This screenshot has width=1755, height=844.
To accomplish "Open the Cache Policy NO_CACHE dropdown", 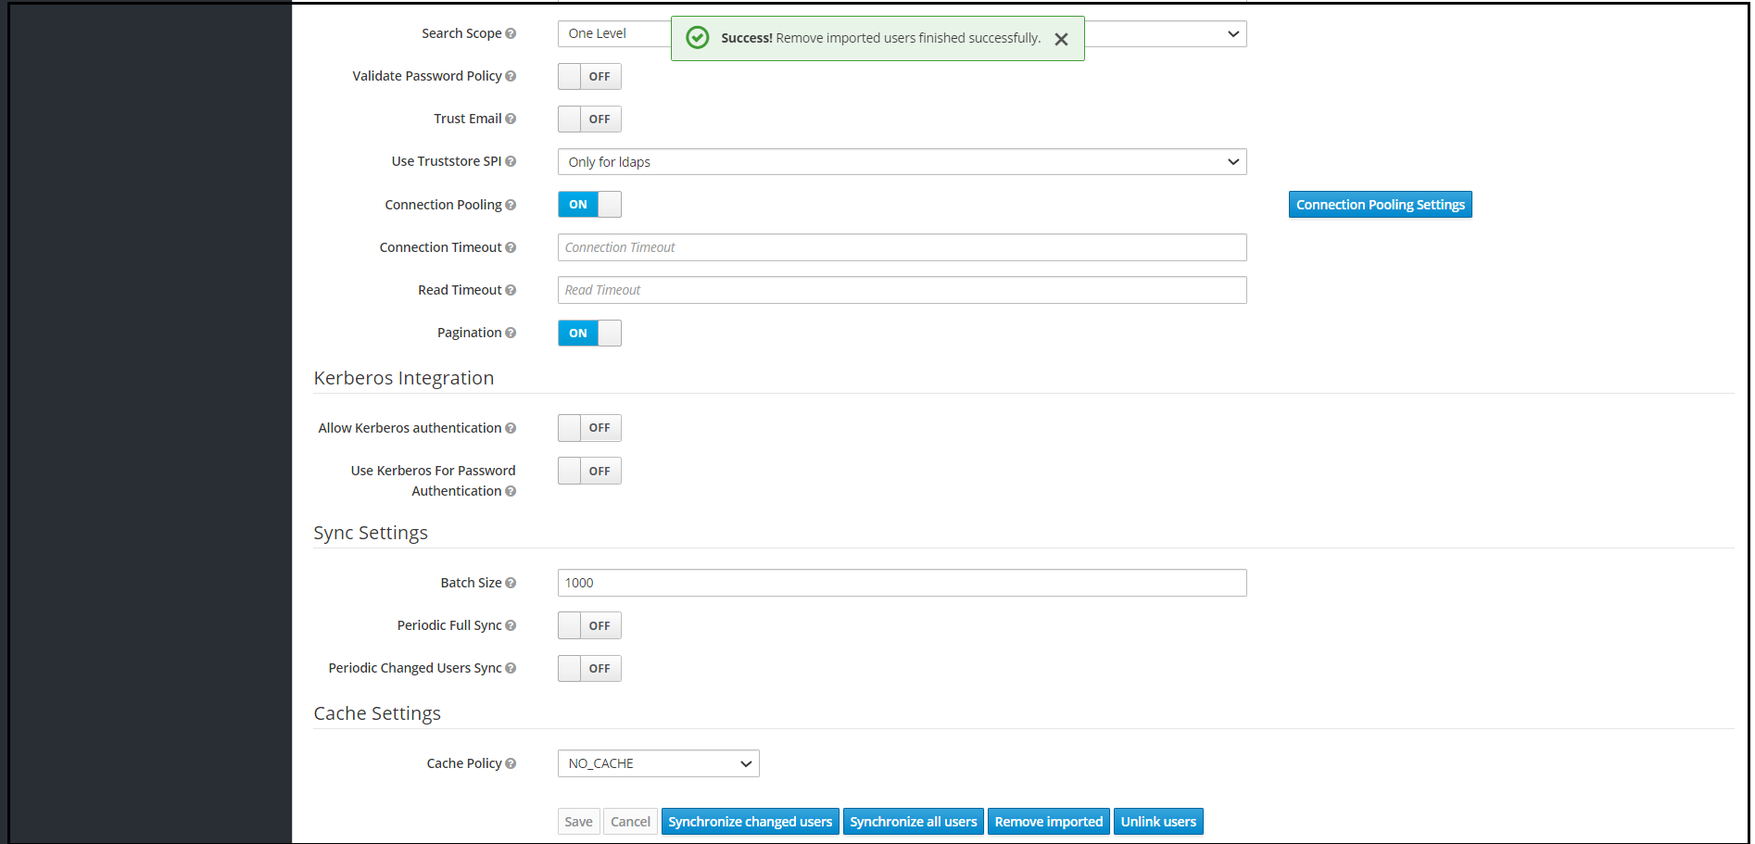I will tap(658, 763).
